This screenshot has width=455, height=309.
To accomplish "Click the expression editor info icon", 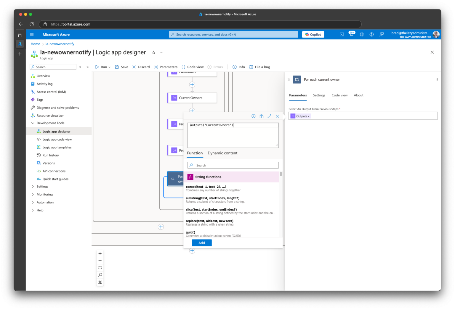I will tap(254, 116).
